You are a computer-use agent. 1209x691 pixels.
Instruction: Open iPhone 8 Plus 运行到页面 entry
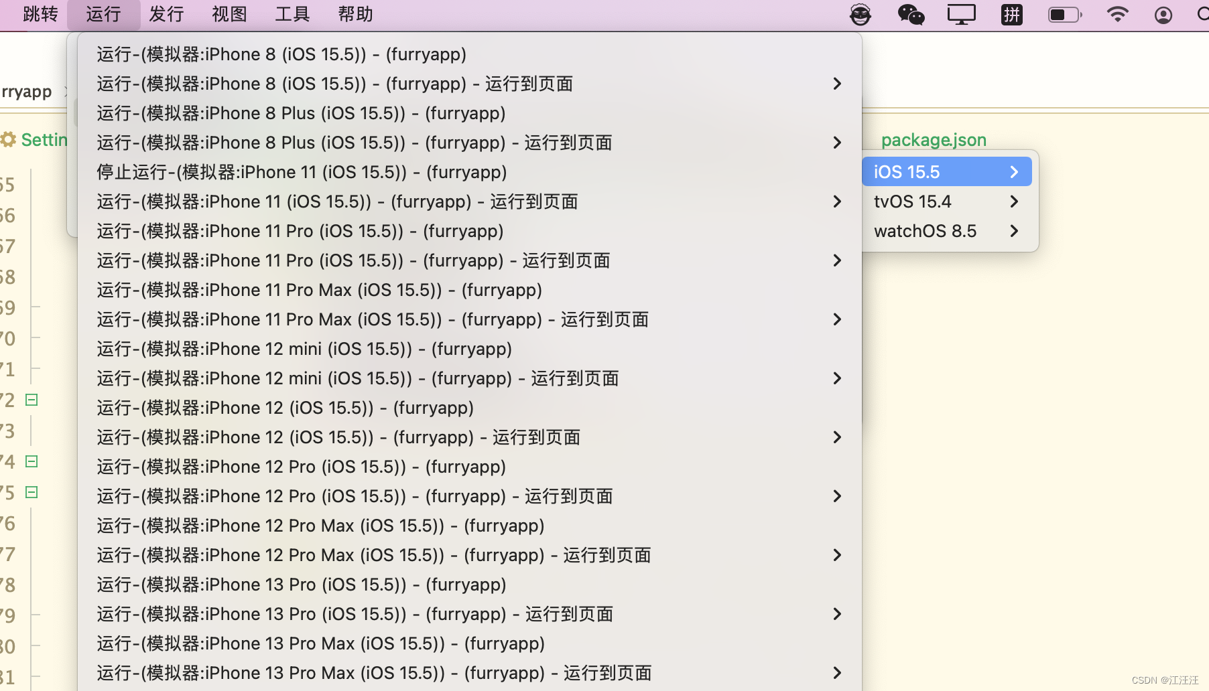pos(469,143)
